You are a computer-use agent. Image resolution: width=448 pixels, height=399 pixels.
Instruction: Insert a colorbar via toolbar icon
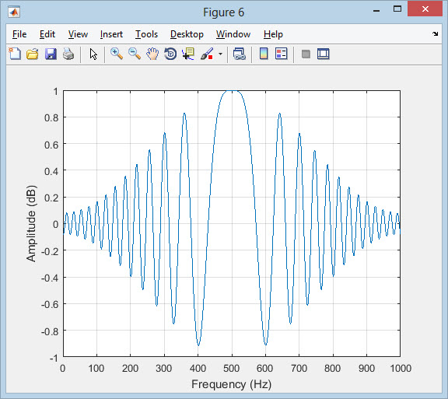tap(264, 54)
